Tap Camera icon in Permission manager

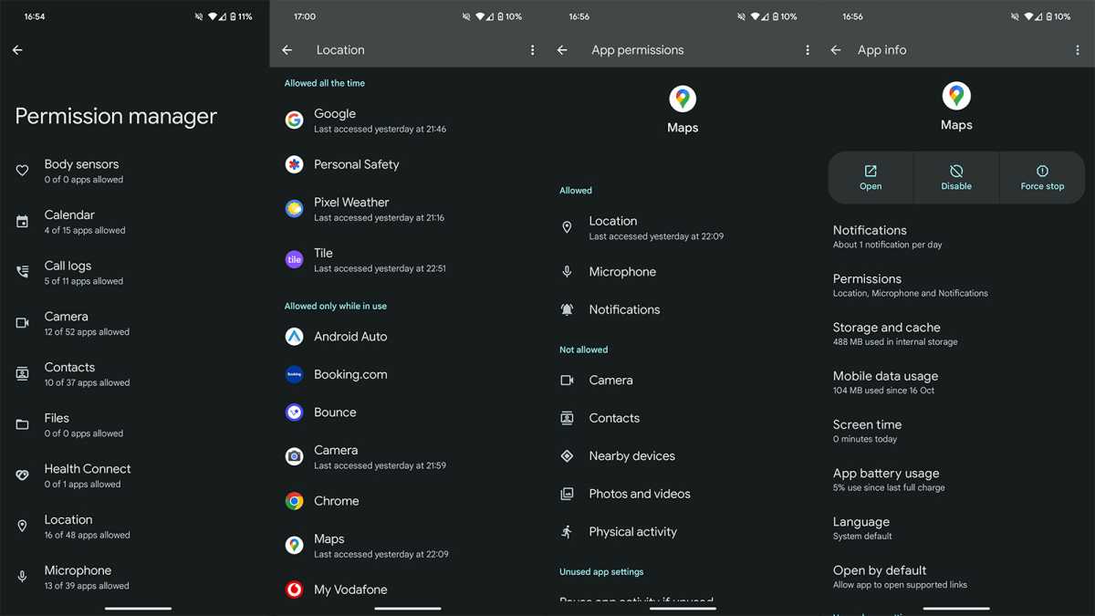pos(23,323)
